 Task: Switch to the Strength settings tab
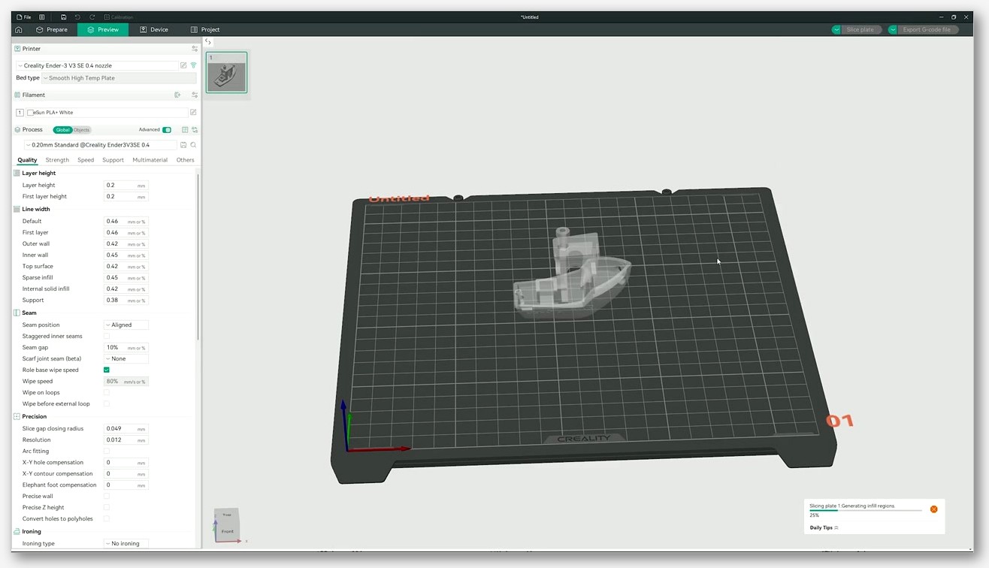click(57, 160)
